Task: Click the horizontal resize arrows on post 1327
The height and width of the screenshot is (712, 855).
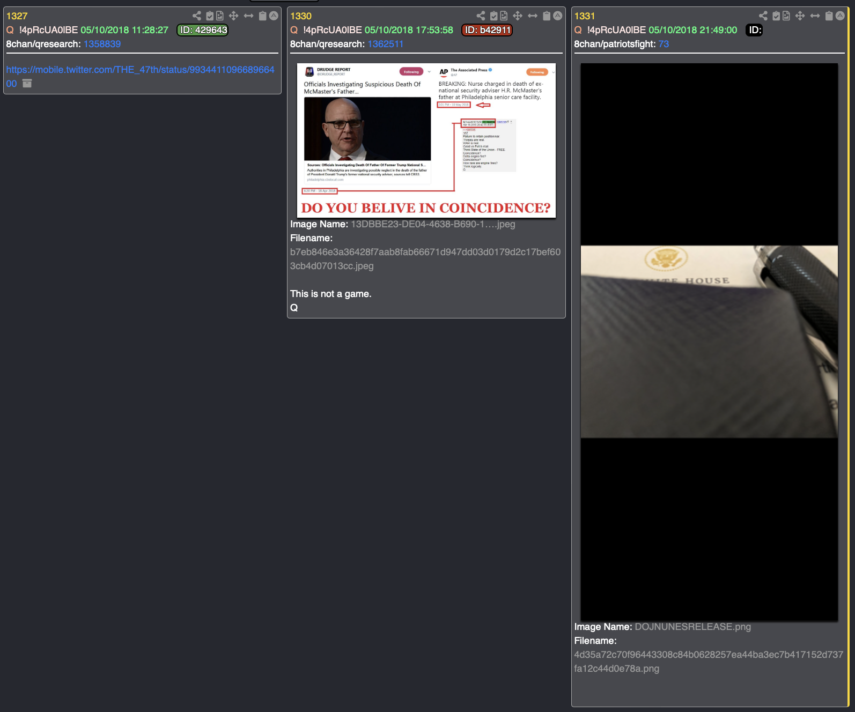Action: [249, 16]
